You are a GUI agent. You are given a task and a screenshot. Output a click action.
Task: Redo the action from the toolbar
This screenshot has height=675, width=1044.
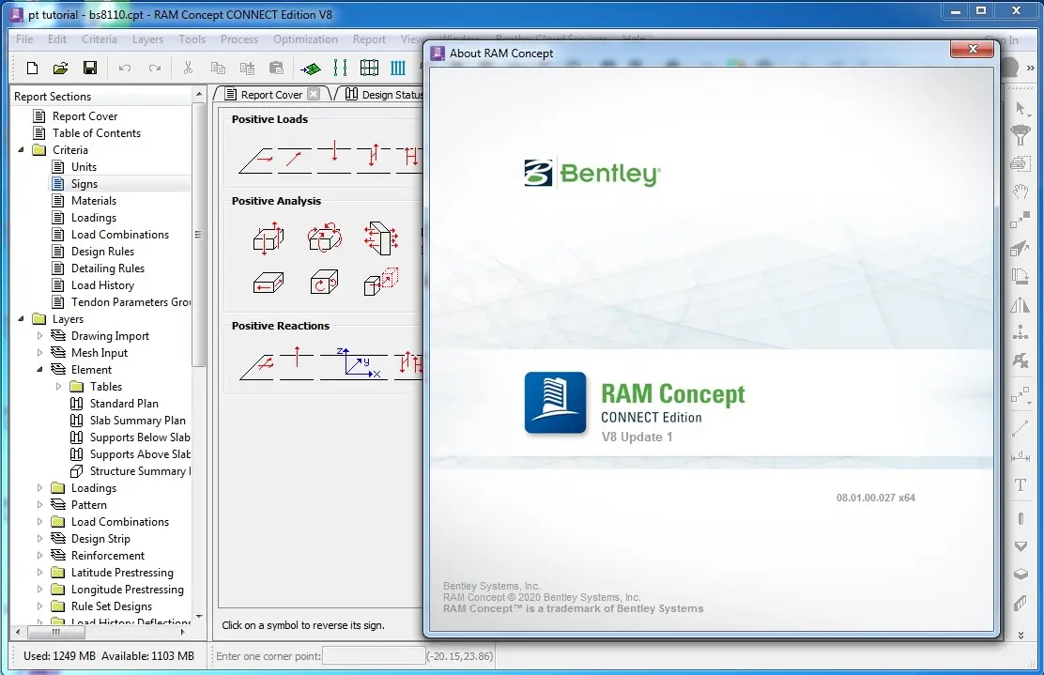pos(155,68)
